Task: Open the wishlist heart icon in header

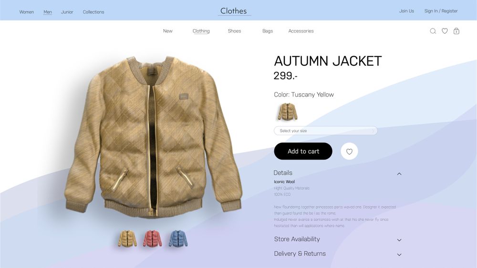Action: click(x=445, y=31)
